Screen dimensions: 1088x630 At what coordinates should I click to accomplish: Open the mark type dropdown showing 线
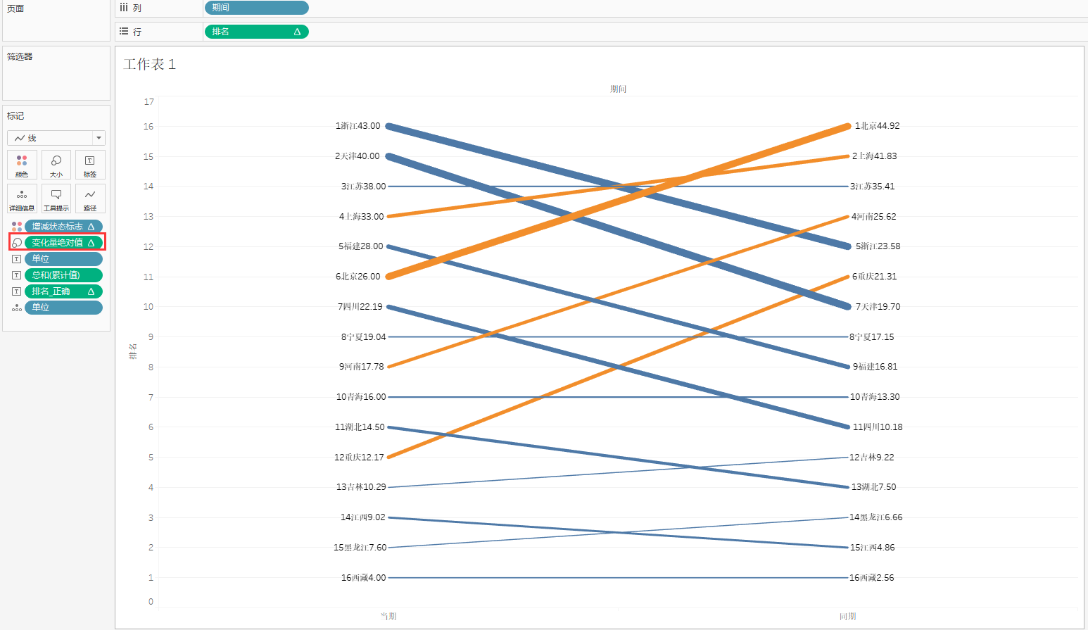tap(56, 138)
